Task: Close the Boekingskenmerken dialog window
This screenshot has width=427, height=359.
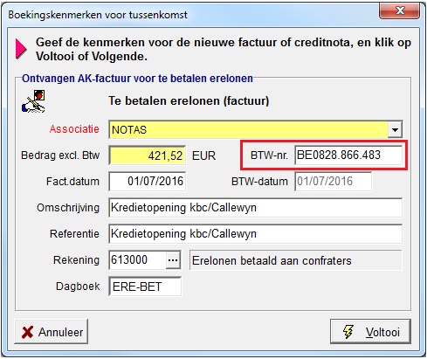Action: coord(399,10)
